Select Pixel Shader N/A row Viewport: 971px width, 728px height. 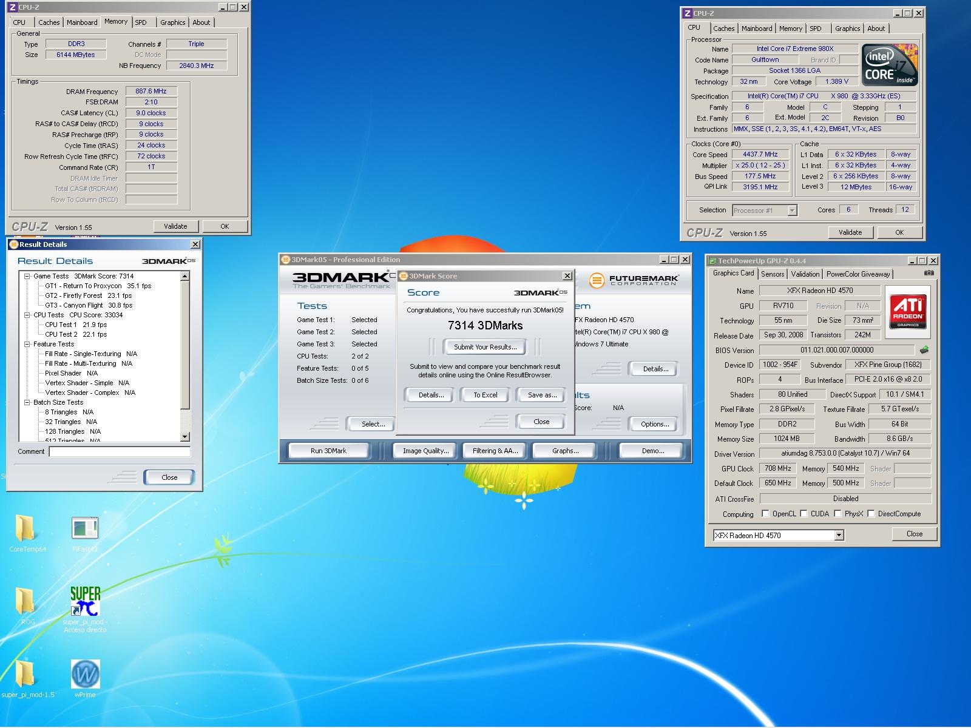point(71,373)
